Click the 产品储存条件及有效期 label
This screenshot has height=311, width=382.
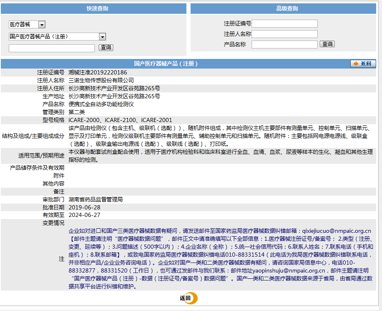(x=37, y=168)
